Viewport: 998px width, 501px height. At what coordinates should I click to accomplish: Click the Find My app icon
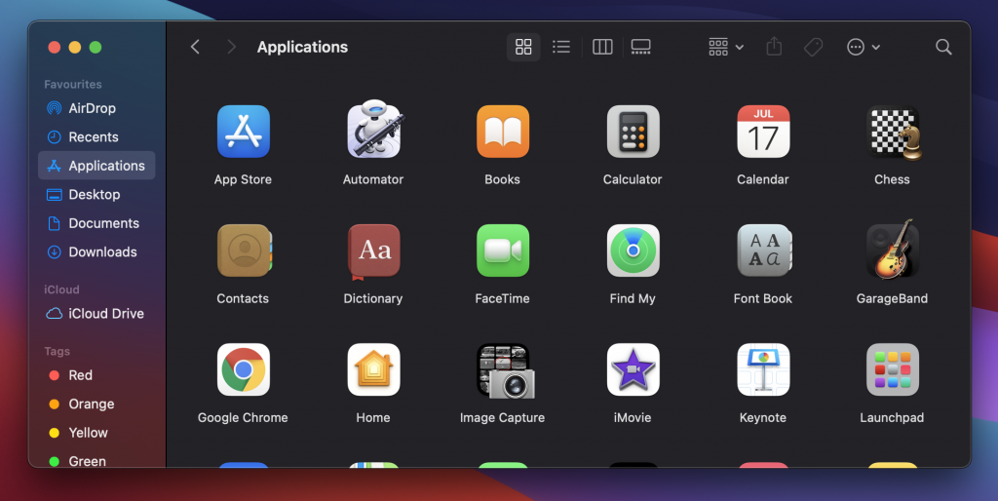click(x=633, y=250)
